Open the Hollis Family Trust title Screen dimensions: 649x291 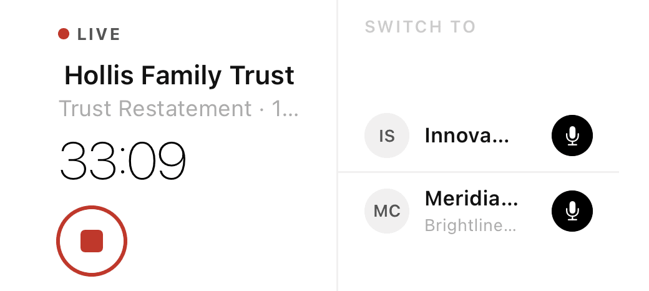(x=179, y=76)
